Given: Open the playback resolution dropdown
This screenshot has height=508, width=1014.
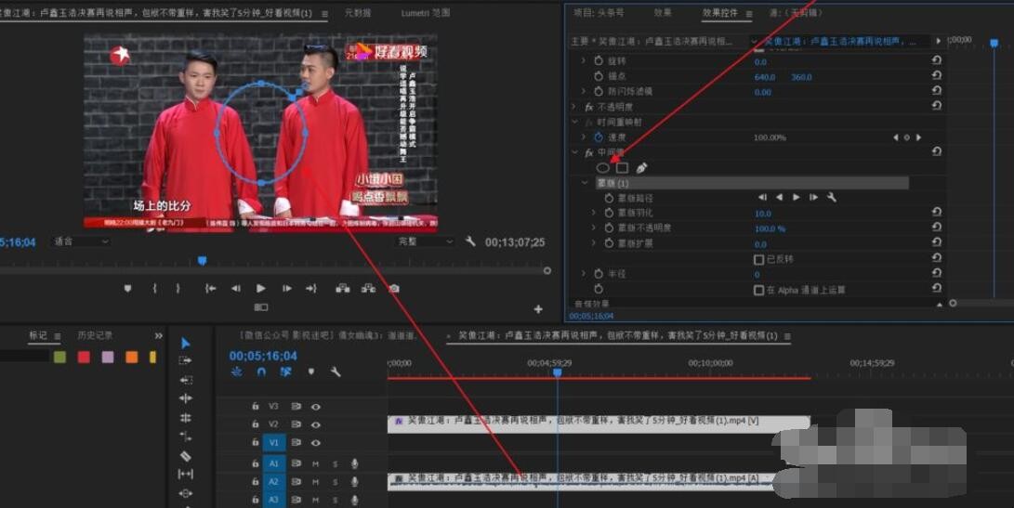Looking at the screenshot, I should 427,241.
